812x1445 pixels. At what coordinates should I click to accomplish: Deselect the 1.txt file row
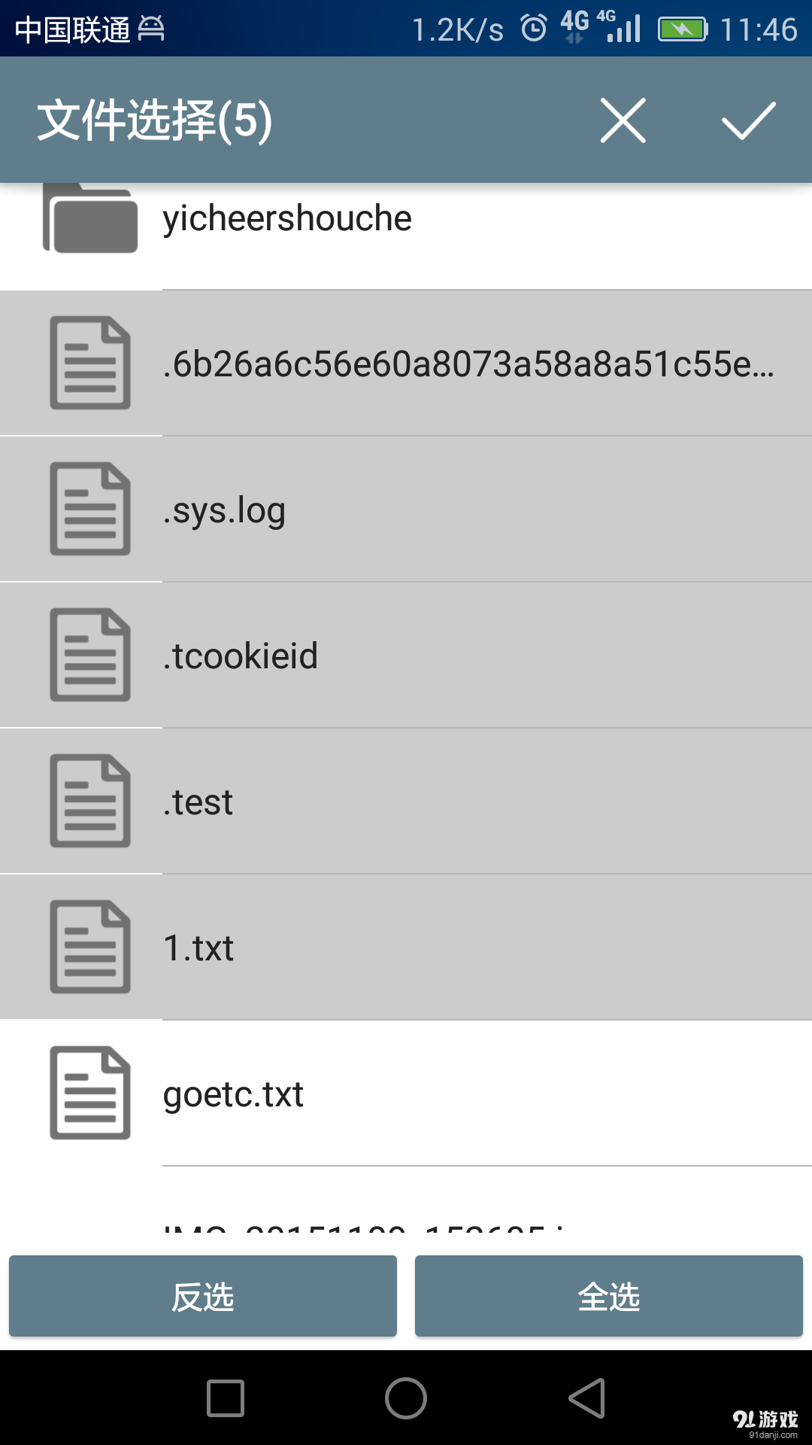tap(451, 948)
